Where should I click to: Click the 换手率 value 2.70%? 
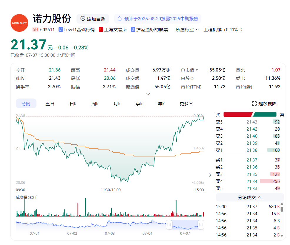point(54,87)
